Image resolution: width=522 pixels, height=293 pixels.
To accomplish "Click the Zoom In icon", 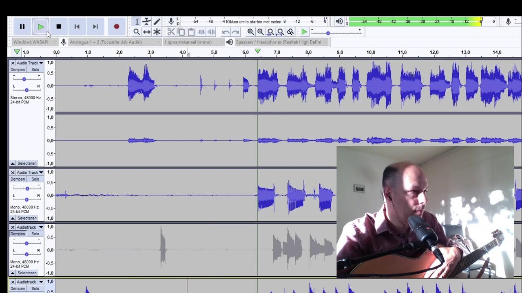I will point(250,32).
